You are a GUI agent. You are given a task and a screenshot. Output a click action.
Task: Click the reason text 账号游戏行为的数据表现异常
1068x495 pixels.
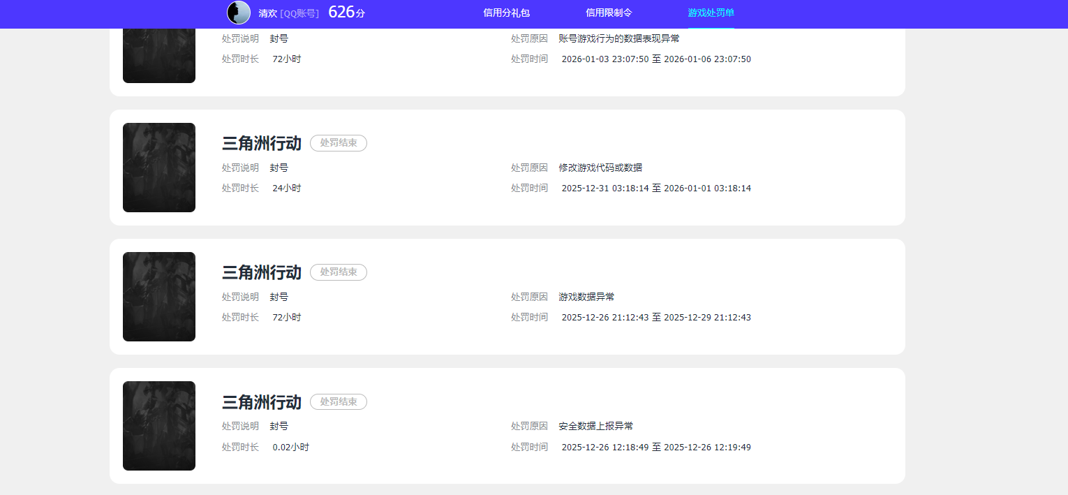click(619, 38)
